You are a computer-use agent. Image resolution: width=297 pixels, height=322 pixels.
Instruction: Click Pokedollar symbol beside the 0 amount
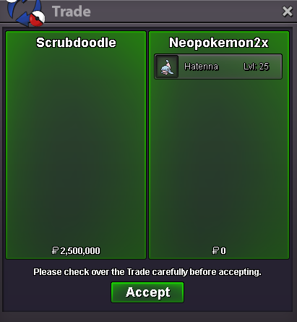[x=215, y=250]
